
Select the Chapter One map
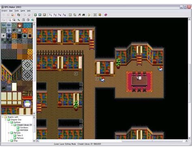pos(16,120)
